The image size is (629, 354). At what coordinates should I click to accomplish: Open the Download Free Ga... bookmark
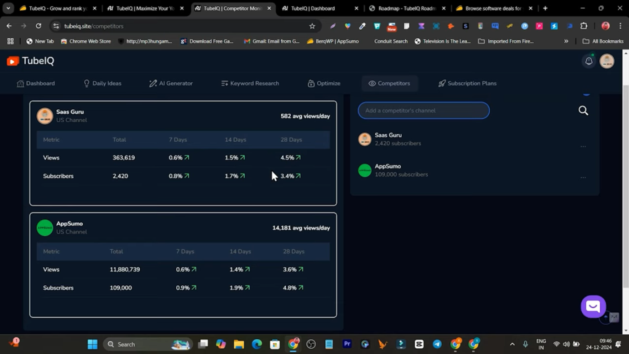[x=207, y=41]
